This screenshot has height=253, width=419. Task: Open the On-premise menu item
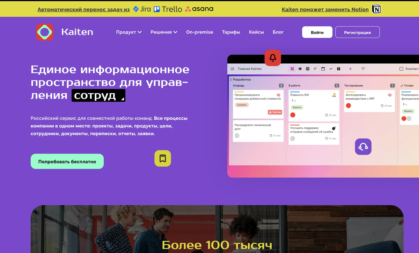click(x=199, y=32)
